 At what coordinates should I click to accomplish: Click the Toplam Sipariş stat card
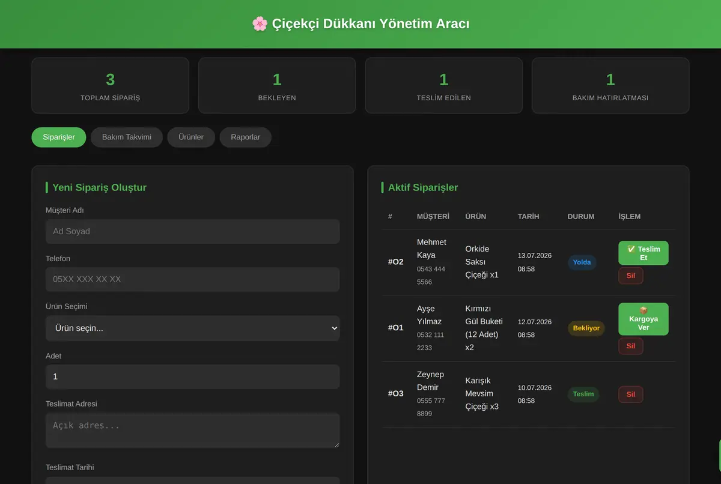coord(110,85)
